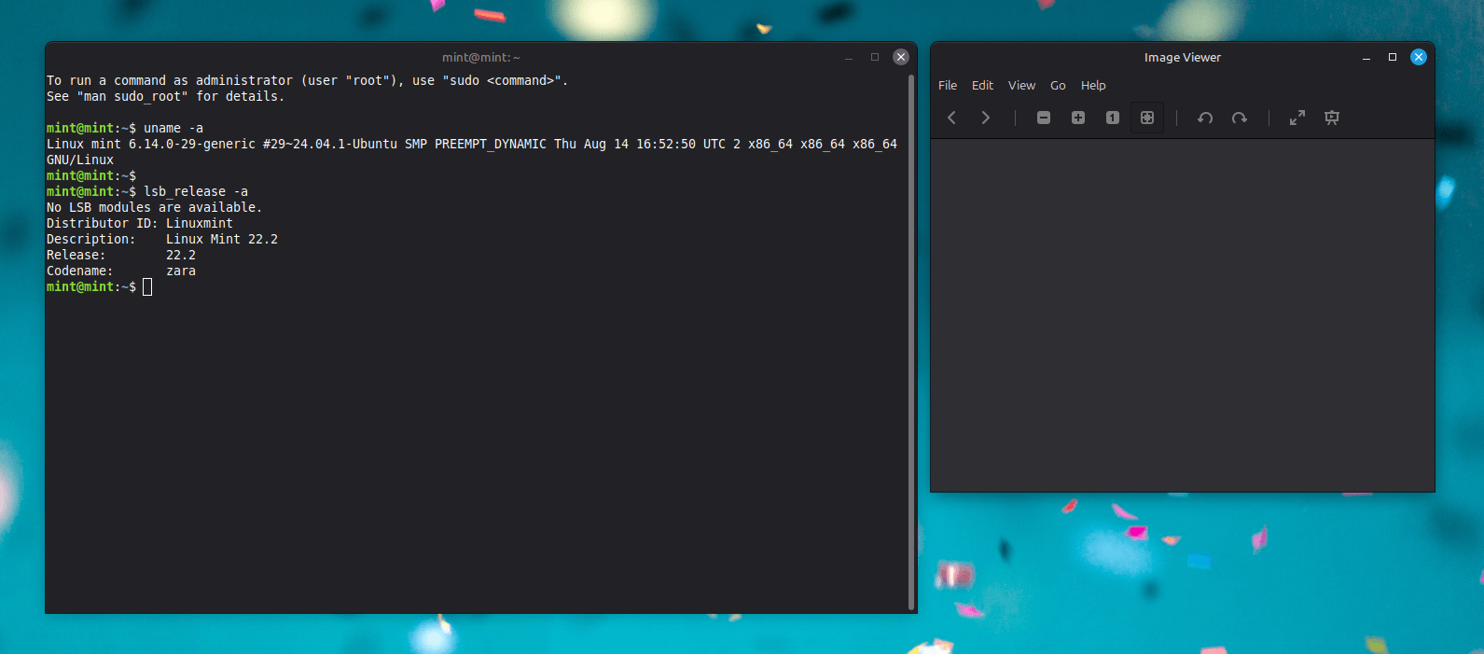The height and width of the screenshot is (654, 1484).
Task: Close the terminal window
Action: 901,57
